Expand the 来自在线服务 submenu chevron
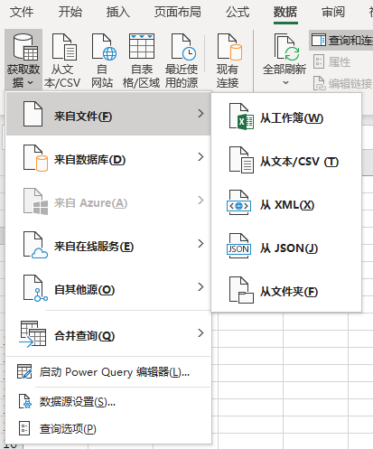 [200, 244]
